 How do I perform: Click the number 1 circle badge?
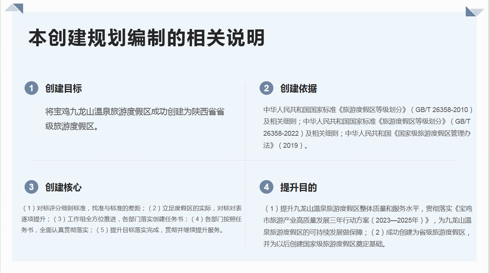(31, 88)
